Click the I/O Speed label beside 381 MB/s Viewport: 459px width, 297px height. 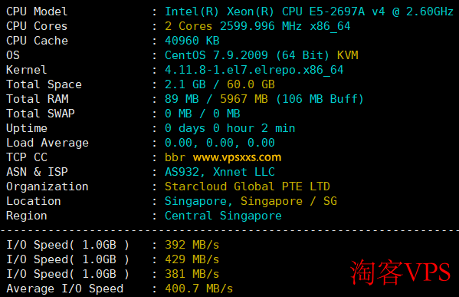[x=68, y=275]
